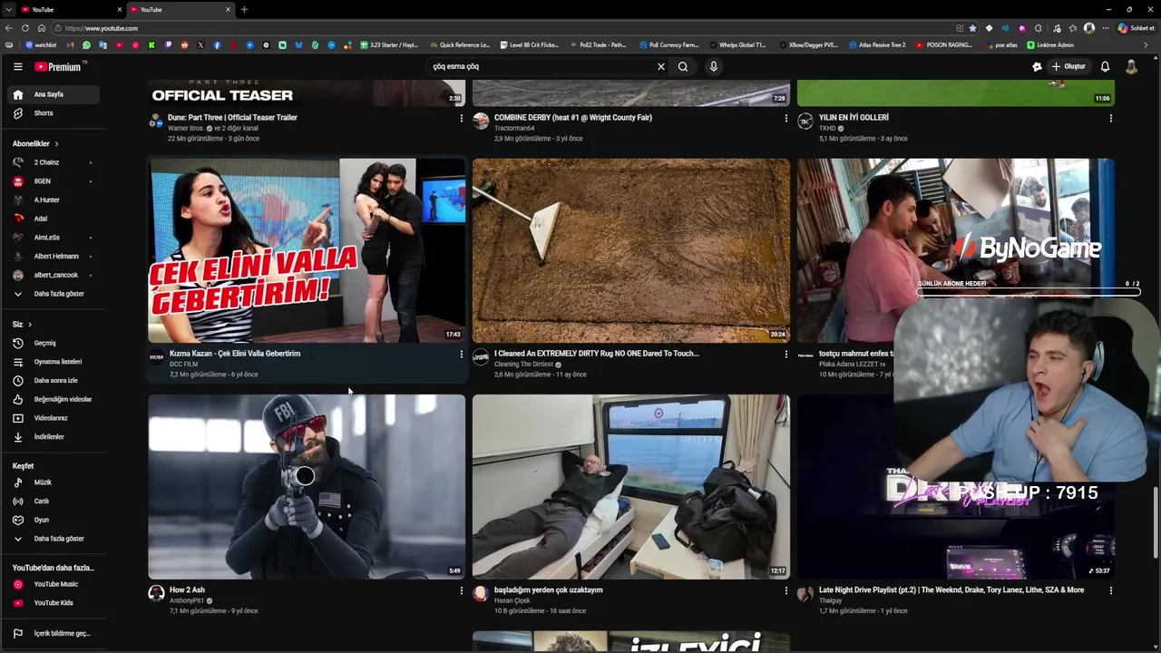
Task: Open YouTube Kids link in sidebar
Action: [54, 602]
